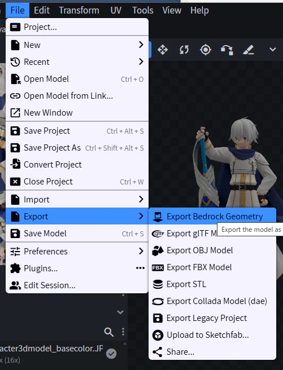Click the Share... option
Screen dimensions: 283x370
(x=212, y=352)
